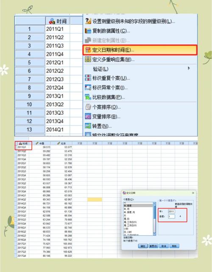
Task: Click cell 2011Q3 in the upper grid
Action: click(x=57, y=46)
